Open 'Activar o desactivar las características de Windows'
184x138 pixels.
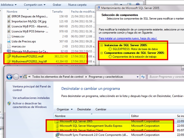click(x=30, y=105)
